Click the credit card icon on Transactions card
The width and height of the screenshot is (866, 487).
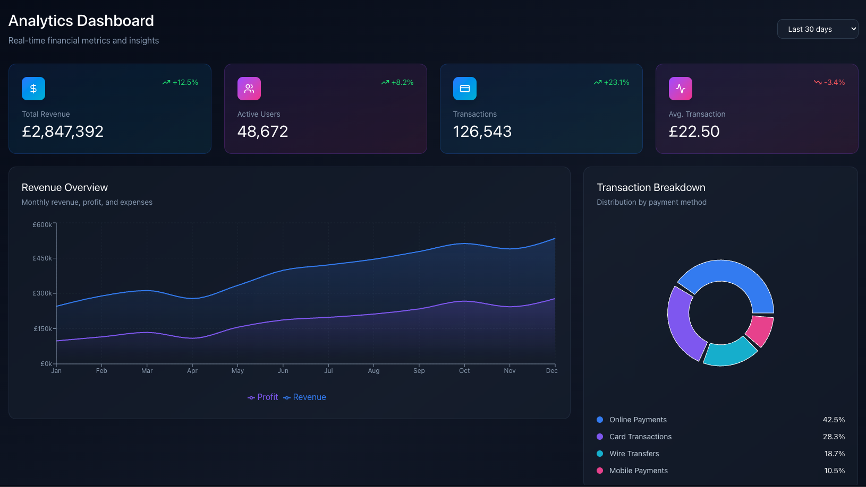coord(464,89)
